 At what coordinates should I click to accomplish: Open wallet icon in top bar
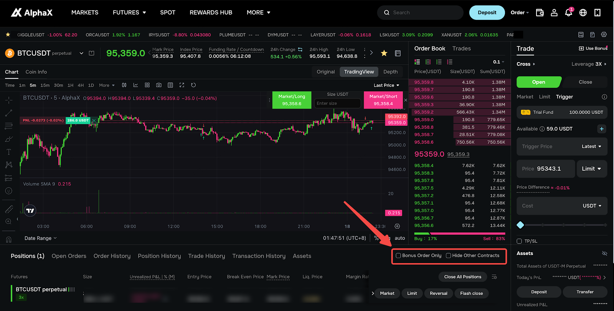(x=540, y=13)
